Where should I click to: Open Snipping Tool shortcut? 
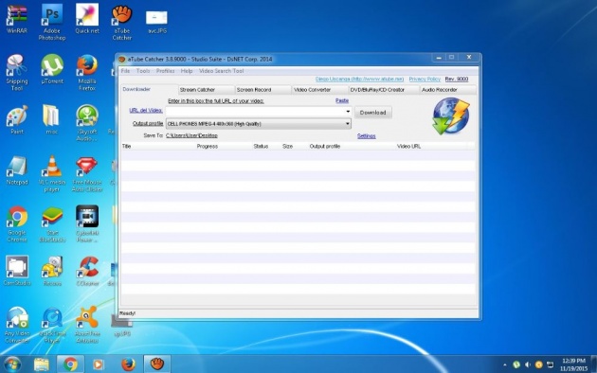pos(17,72)
